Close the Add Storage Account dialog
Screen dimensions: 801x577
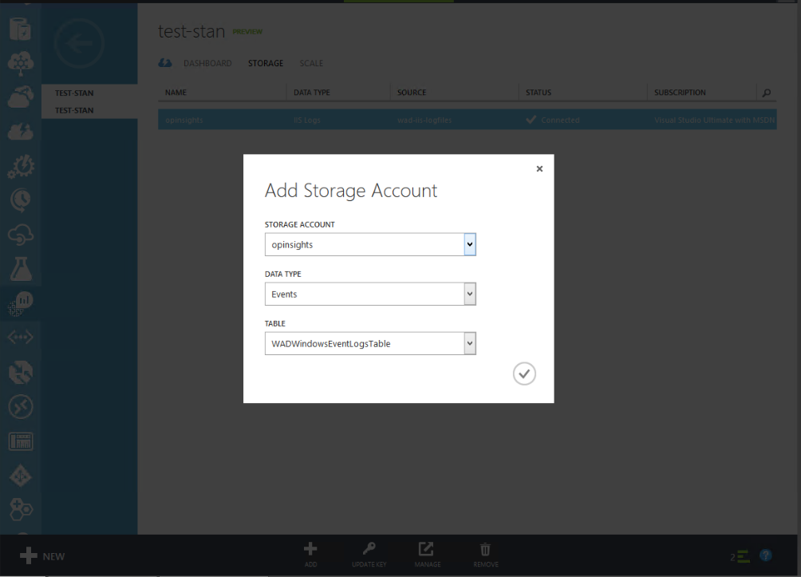pos(539,169)
